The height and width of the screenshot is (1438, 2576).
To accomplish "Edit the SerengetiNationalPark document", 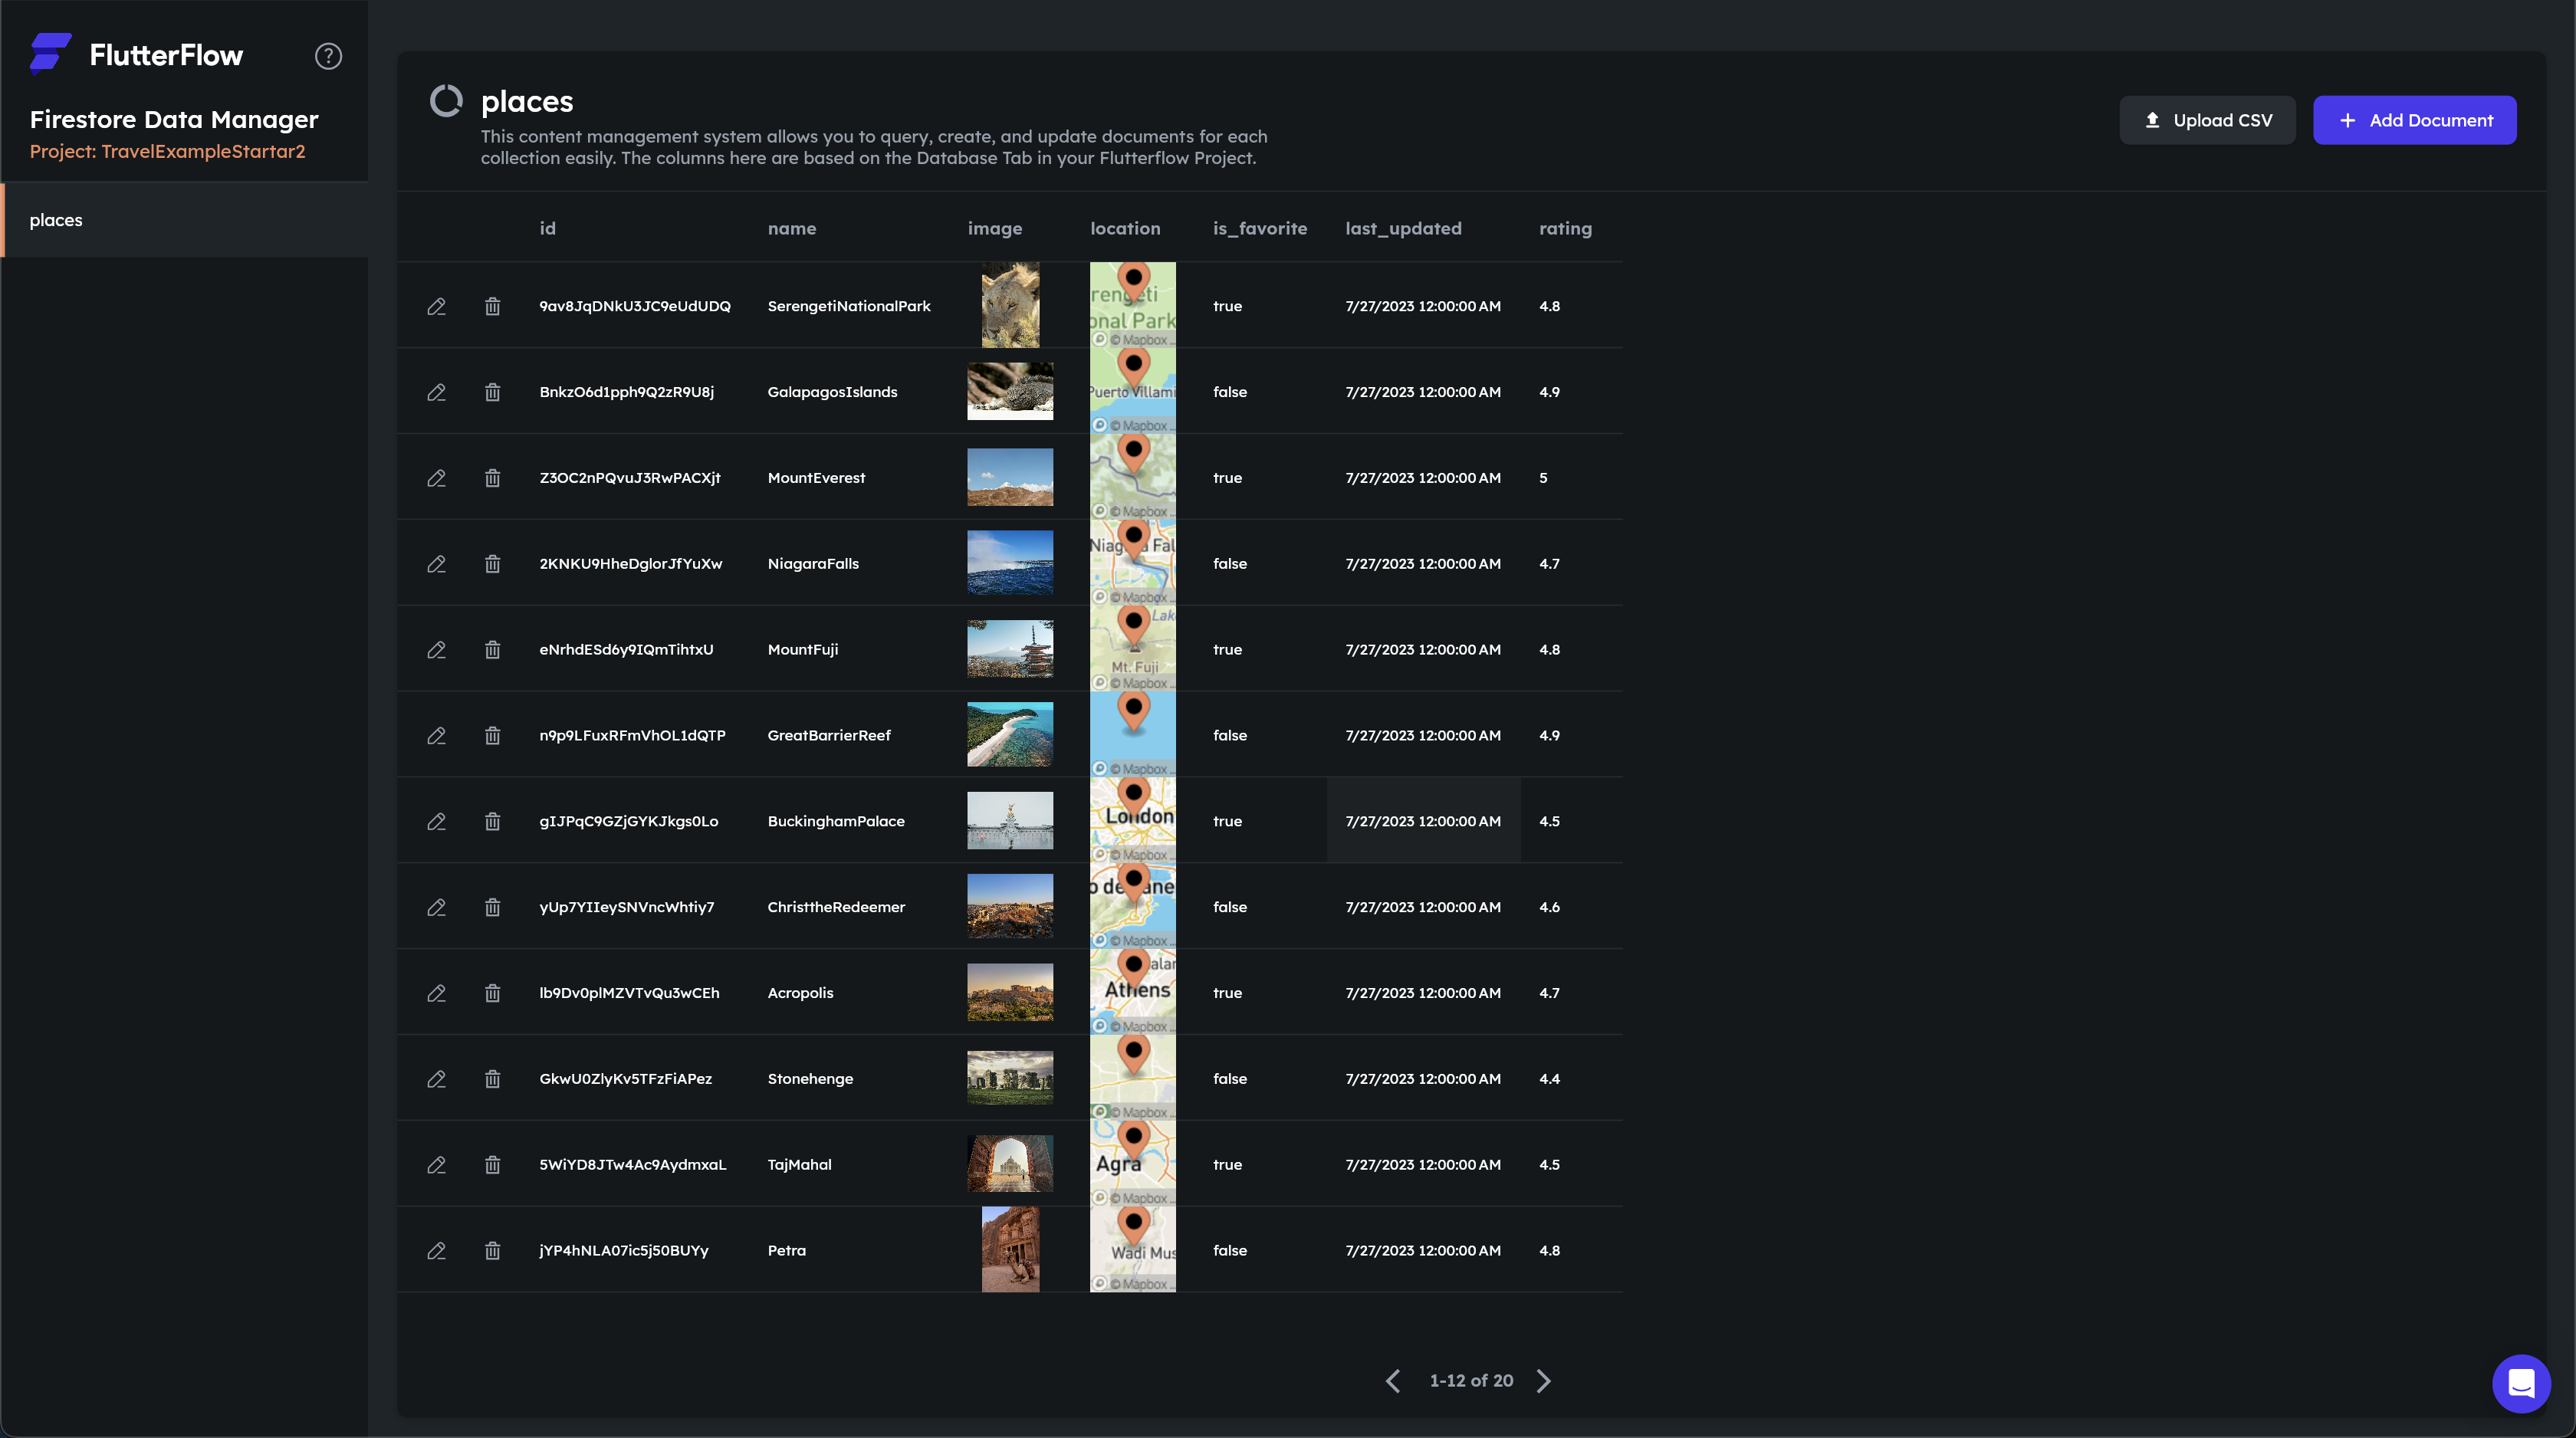I will (436, 306).
